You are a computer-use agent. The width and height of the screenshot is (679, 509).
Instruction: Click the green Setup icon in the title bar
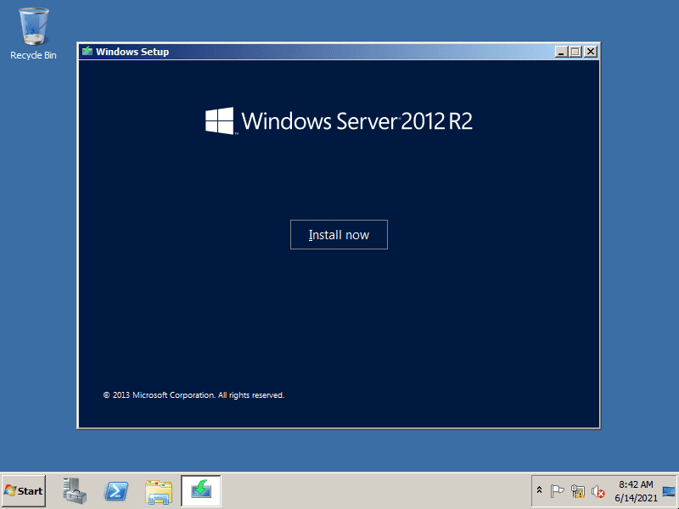tap(86, 51)
